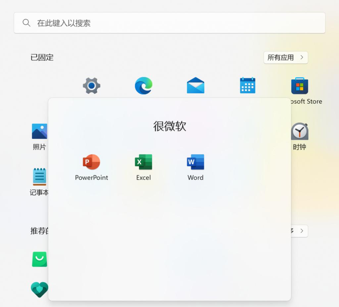
Task: Click the chevron arrow beside 所有应用
Action: click(x=302, y=58)
